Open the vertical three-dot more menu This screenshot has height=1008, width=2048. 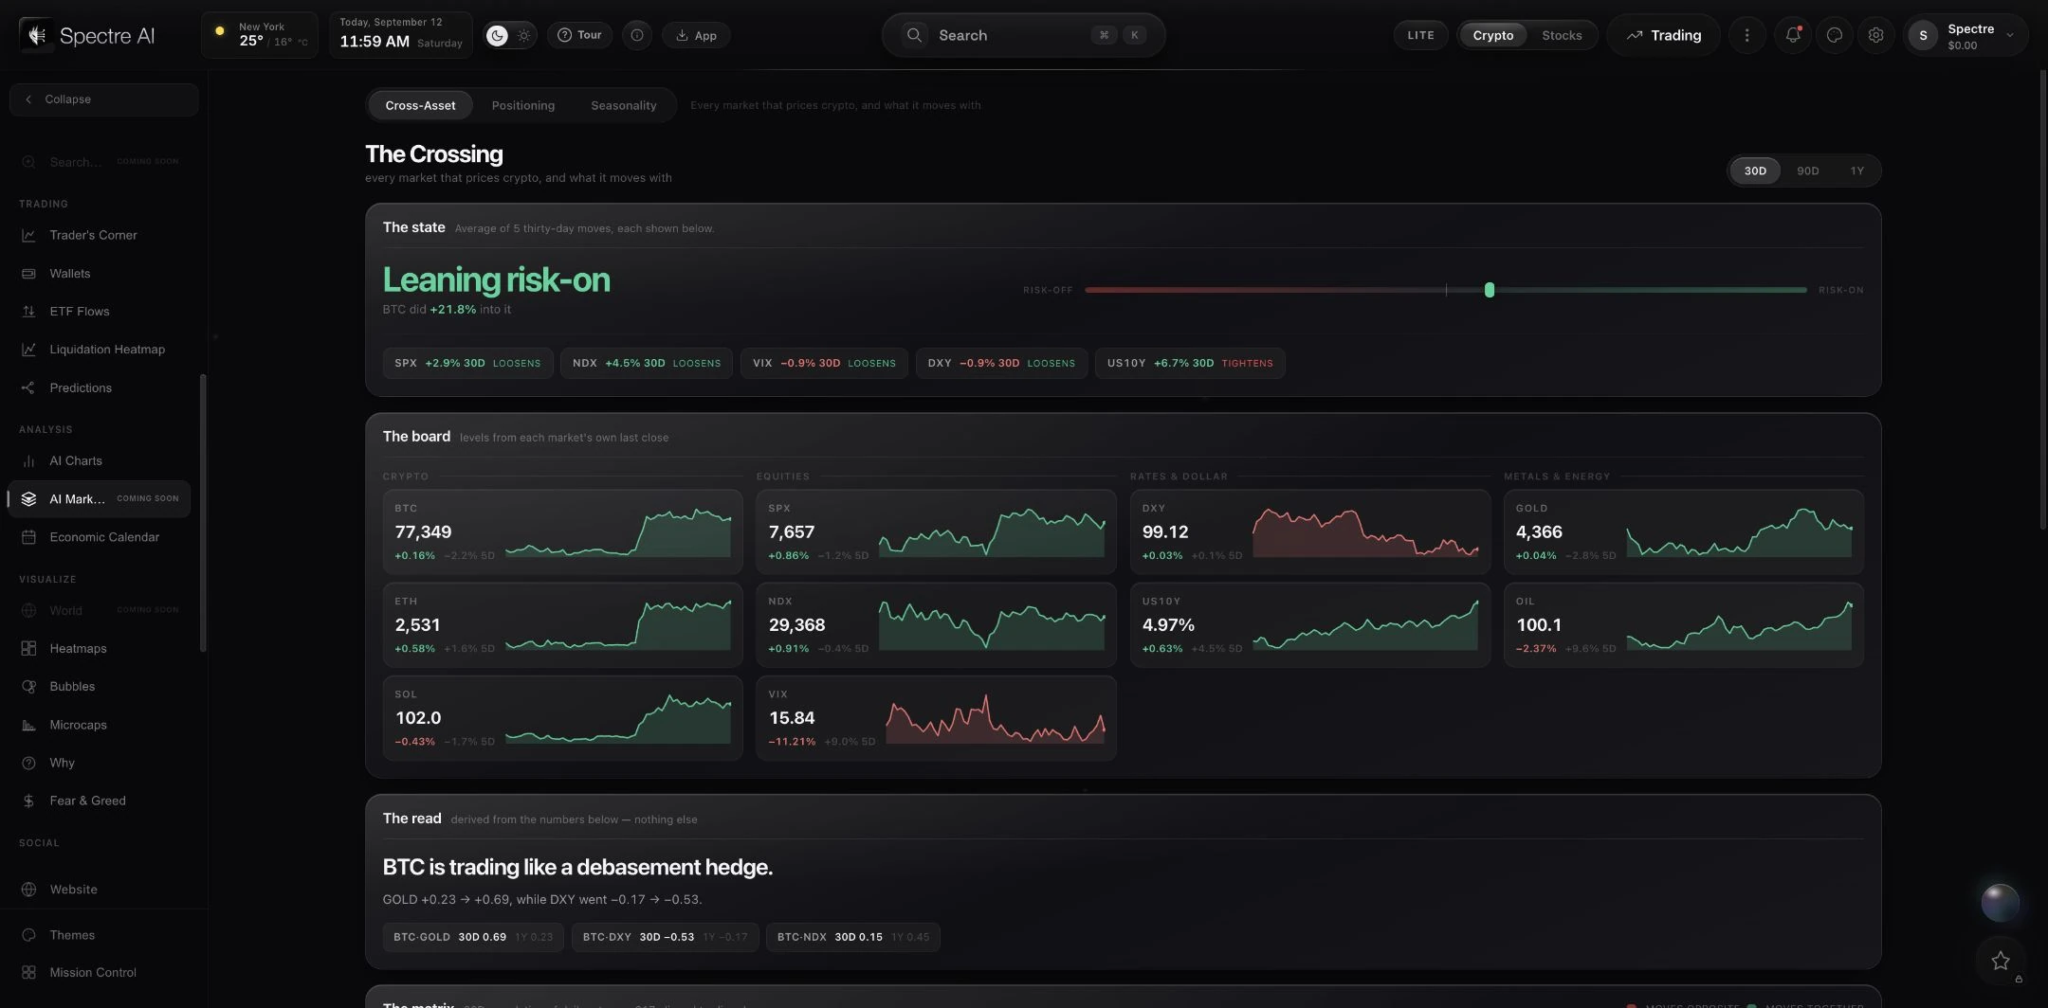click(x=1746, y=35)
